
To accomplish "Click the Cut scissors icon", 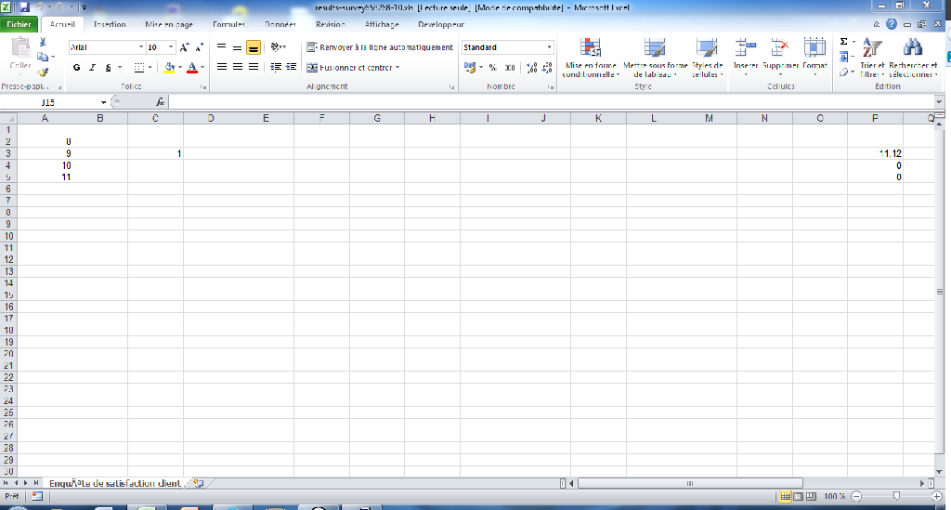I will (44, 44).
